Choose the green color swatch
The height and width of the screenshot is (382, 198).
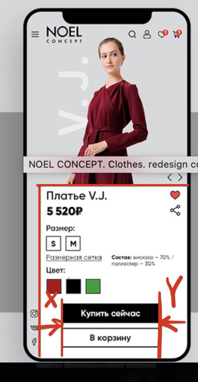[x=93, y=286]
